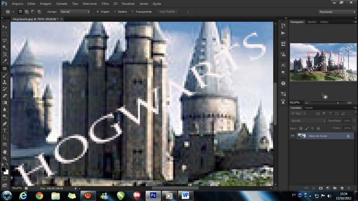Open the Camadas panel options menu

click(x=355, y=108)
